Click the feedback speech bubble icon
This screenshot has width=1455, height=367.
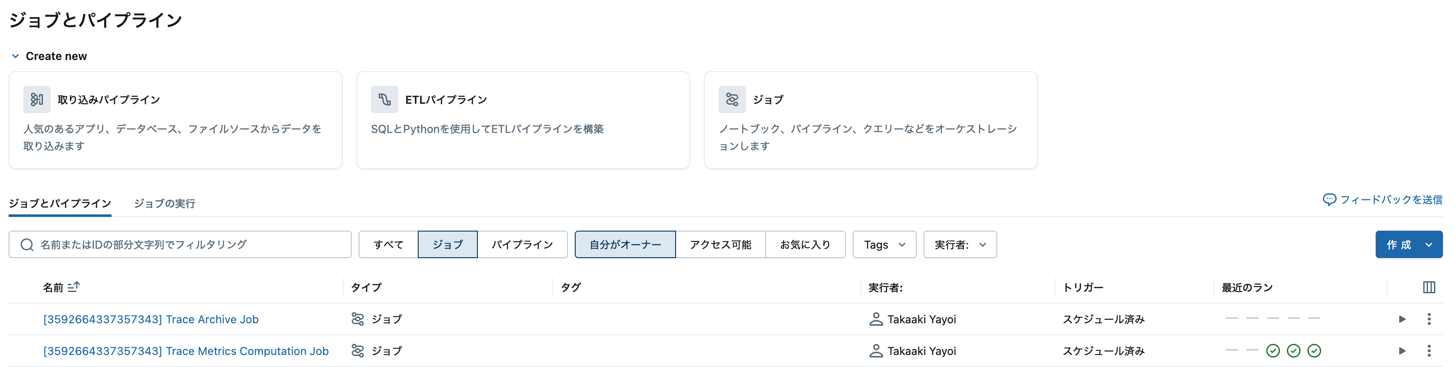1330,199
